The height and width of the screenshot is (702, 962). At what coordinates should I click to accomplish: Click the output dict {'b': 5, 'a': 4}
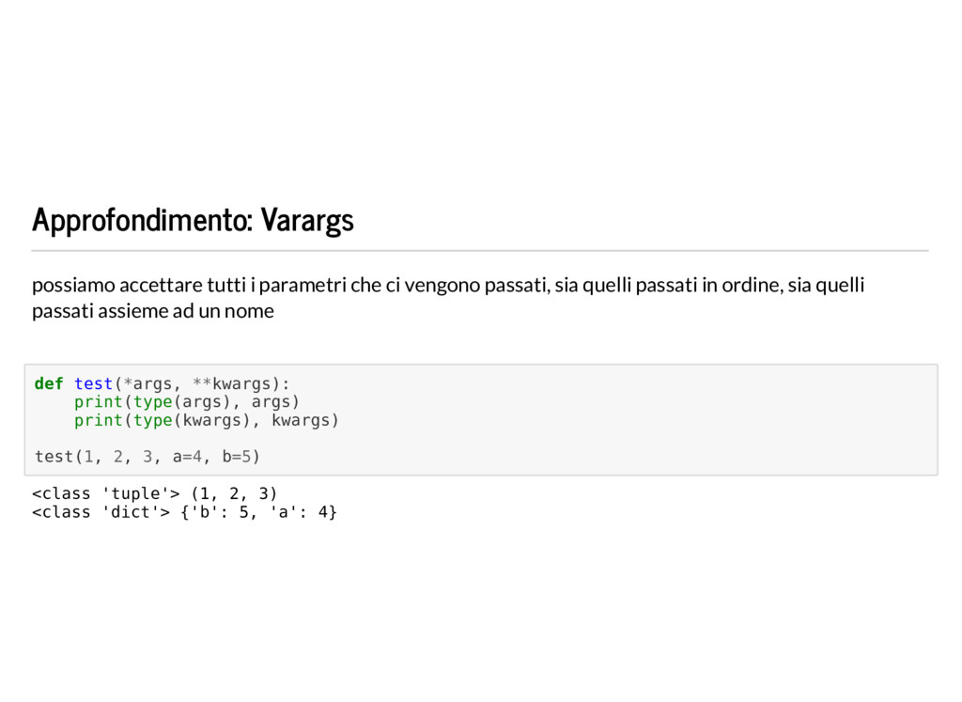[259, 512]
